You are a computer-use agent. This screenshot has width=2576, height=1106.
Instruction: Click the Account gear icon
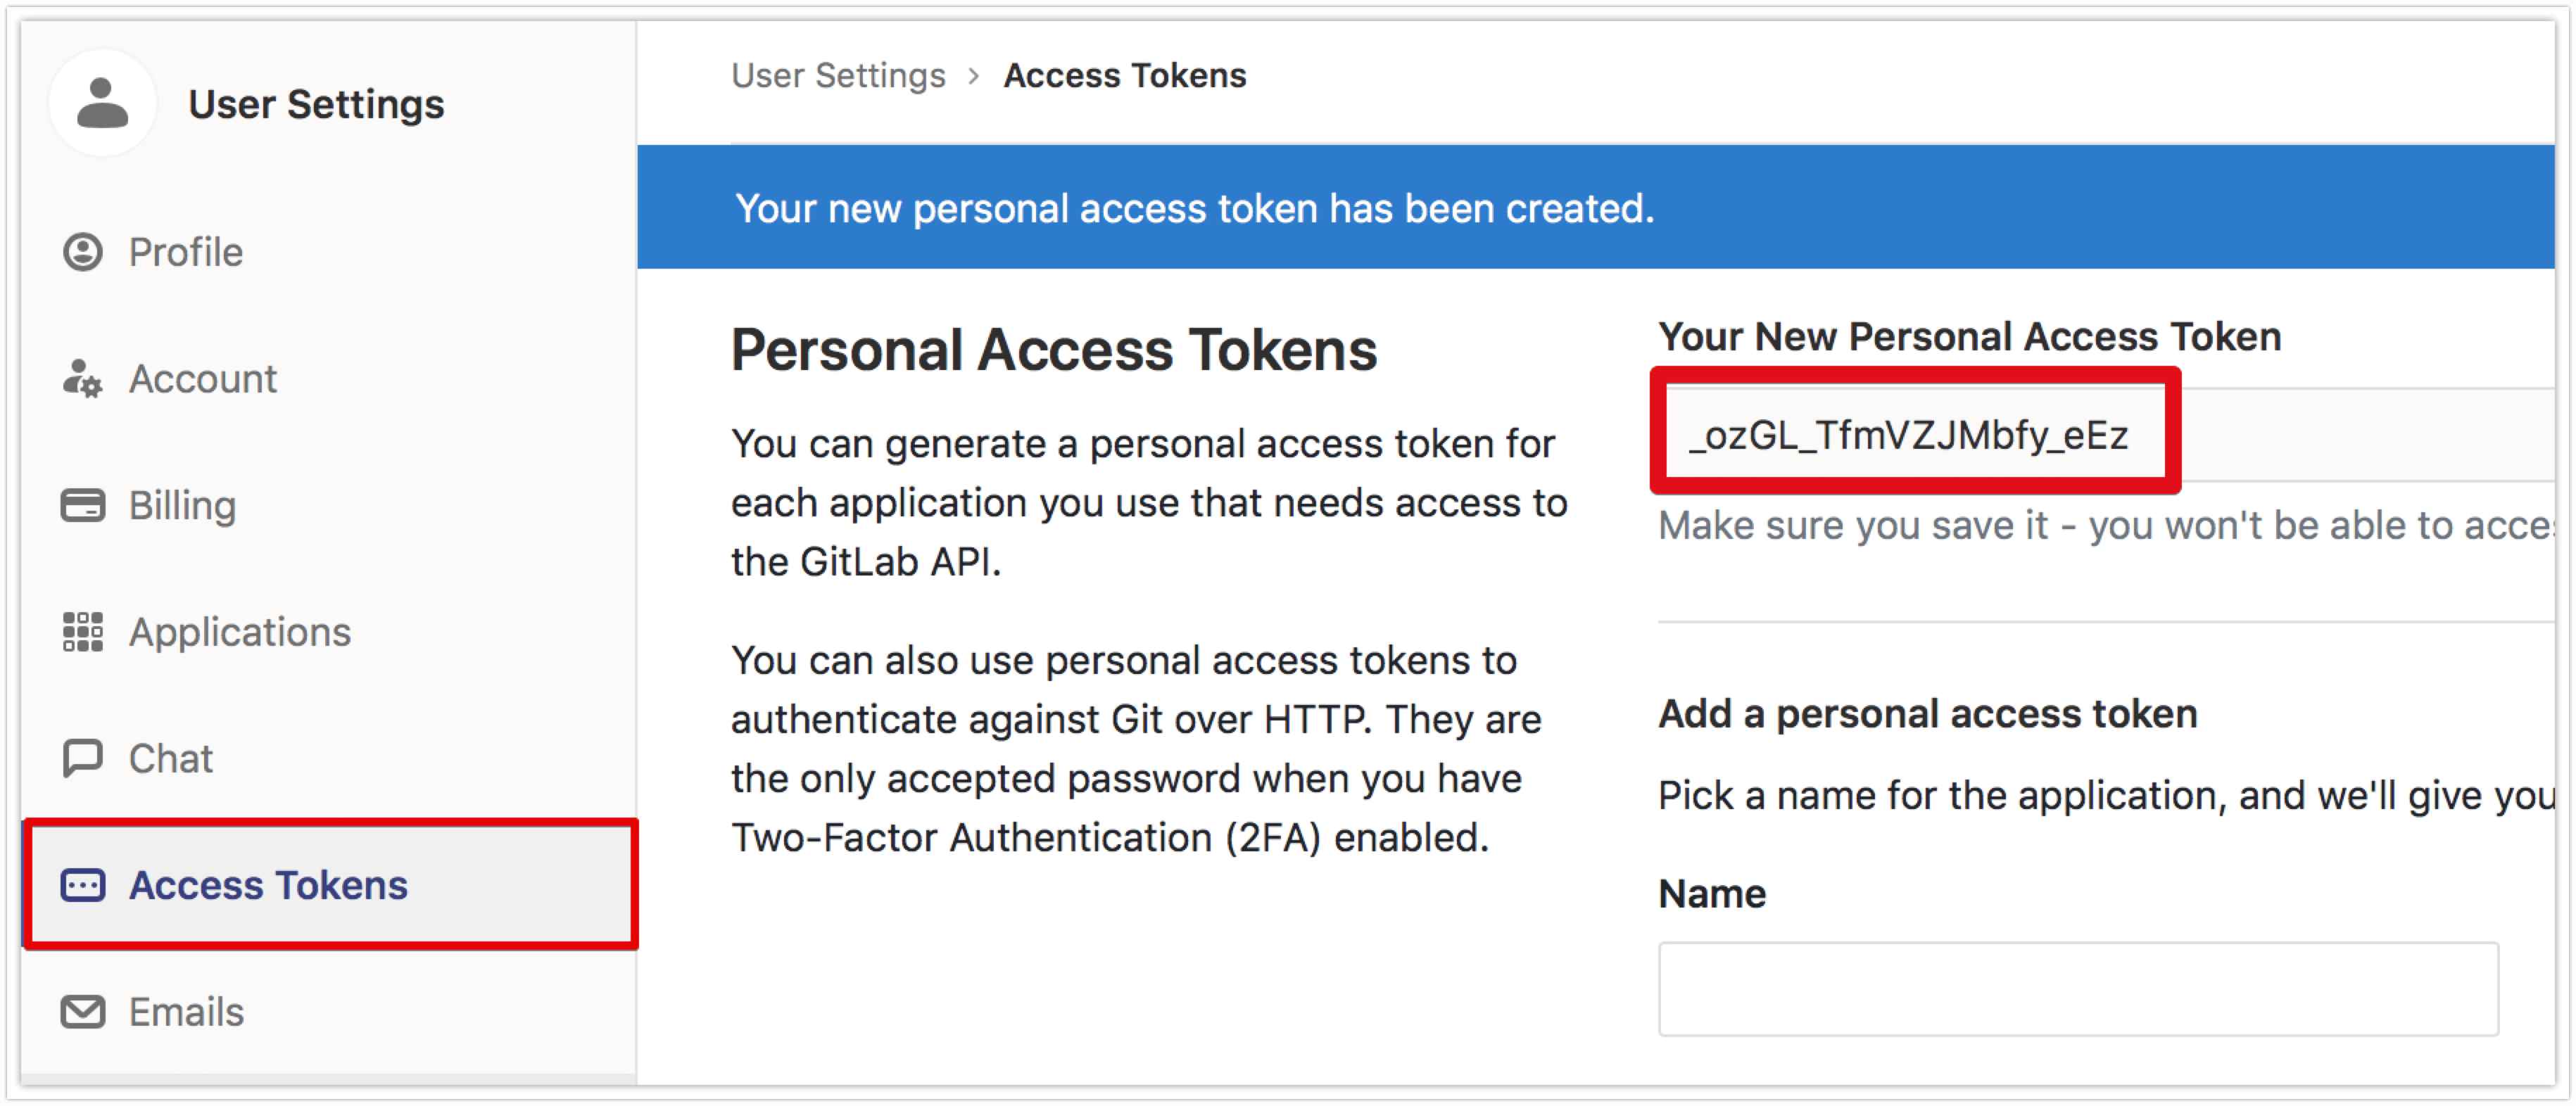83,379
